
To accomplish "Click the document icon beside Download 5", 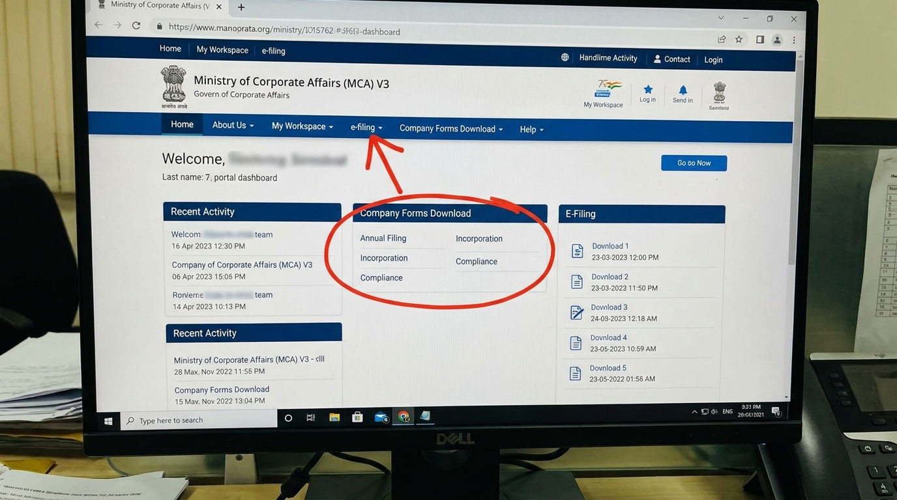I will [x=575, y=373].
